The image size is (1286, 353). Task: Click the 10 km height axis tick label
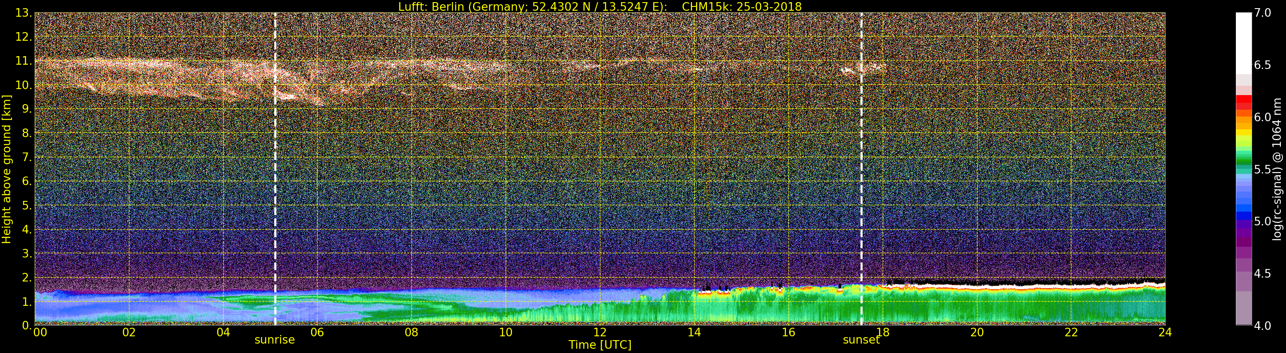tap(23, 85)
